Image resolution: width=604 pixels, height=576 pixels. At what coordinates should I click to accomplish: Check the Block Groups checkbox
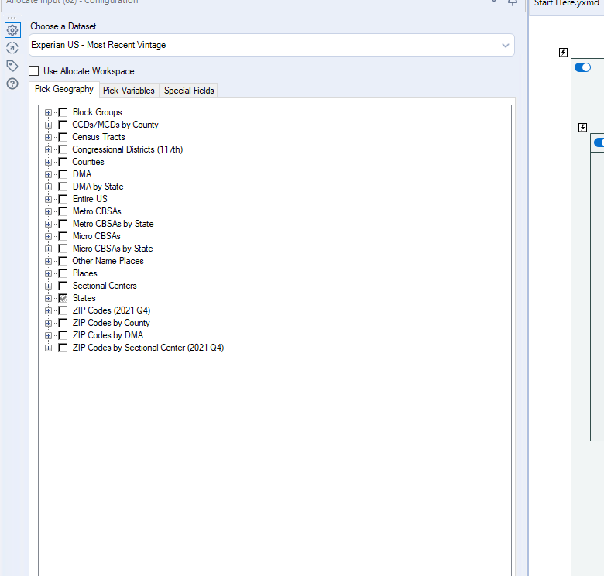click(x=63, y=112)
